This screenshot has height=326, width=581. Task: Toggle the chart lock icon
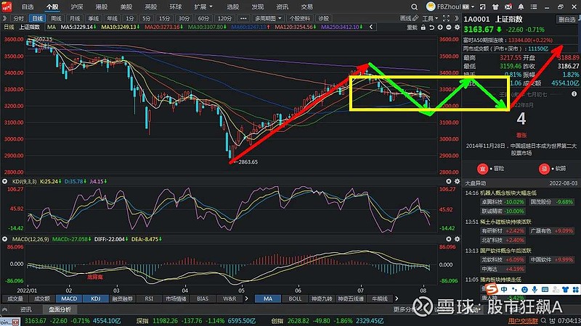(x=423, y=28)
